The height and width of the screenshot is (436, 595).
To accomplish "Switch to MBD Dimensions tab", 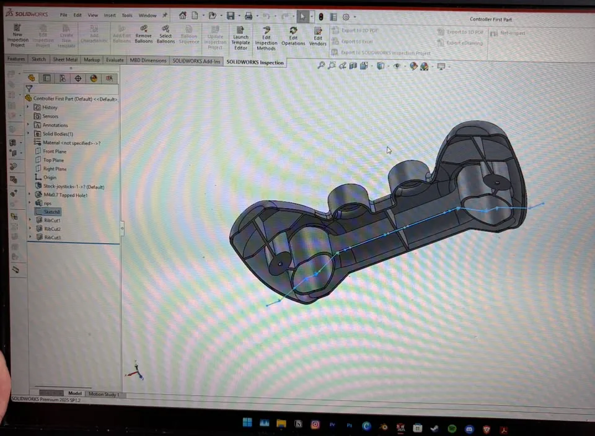I will point(148,60).
